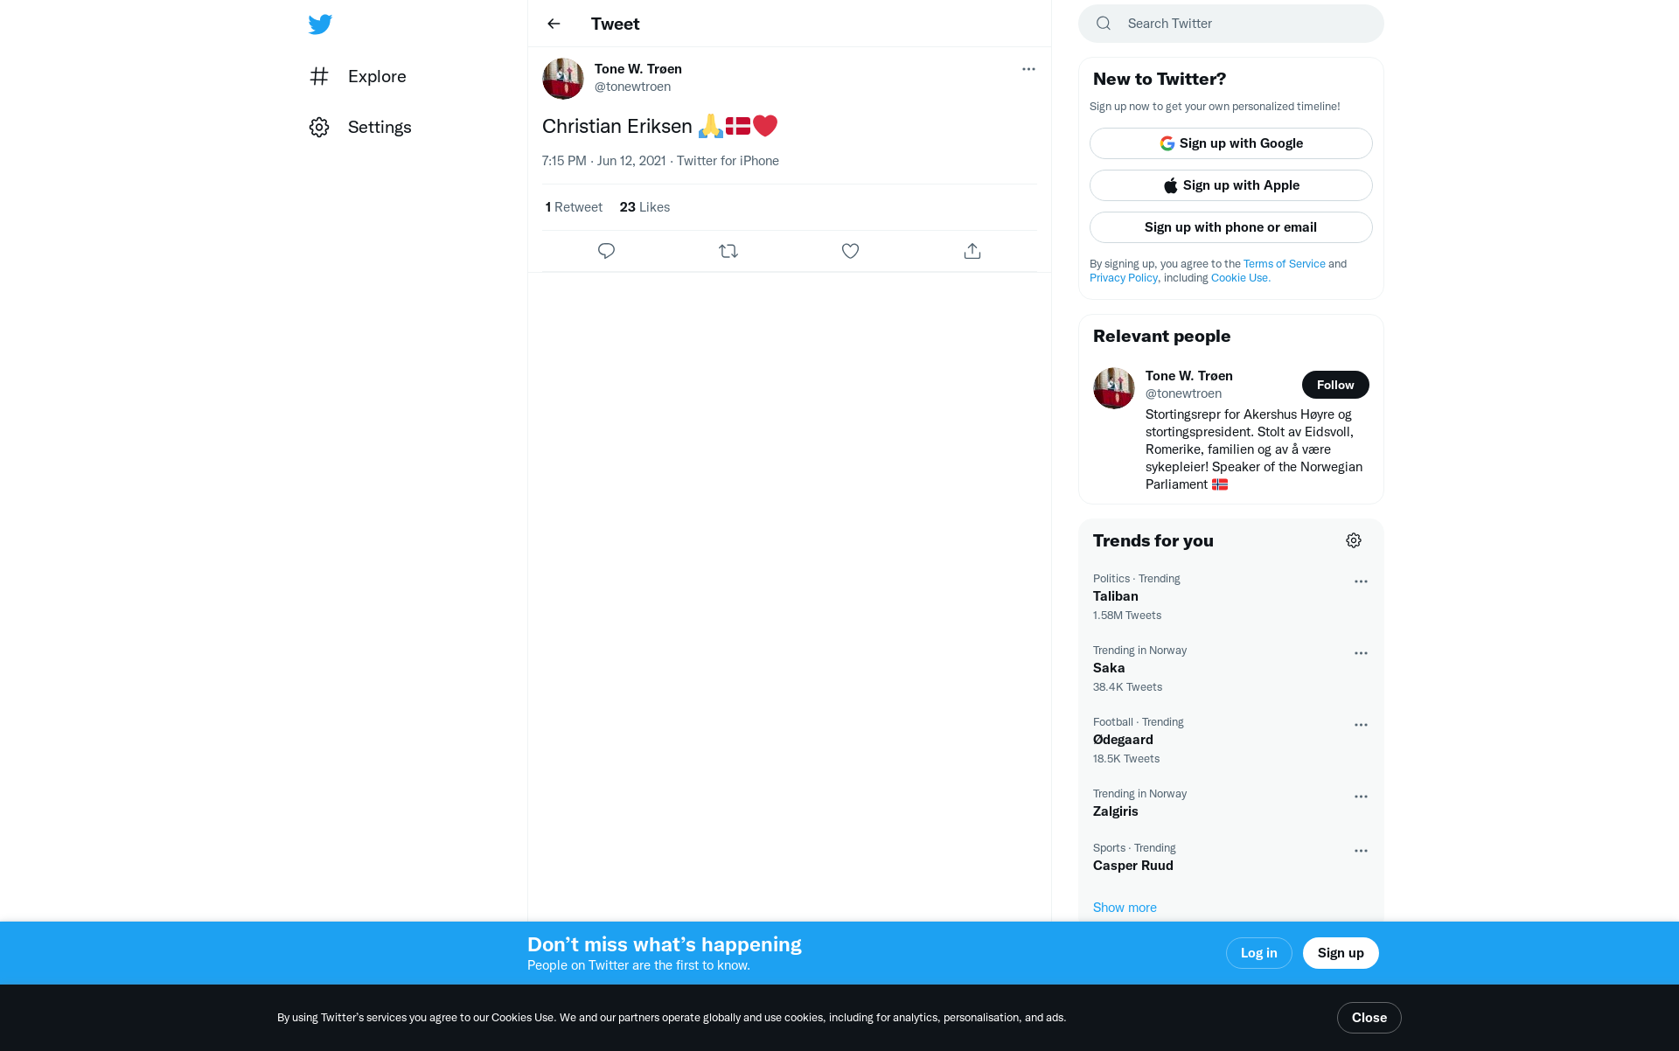Follow Tone W. Trøen
The image size is (1679, 1051).
pyautogui.click(x=1335, y=385)
